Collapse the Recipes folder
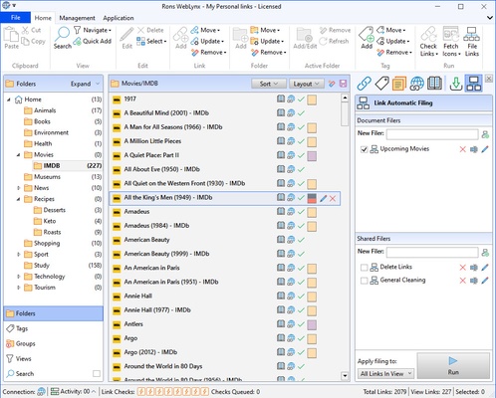The width and height of the screenshot is (496, 398). point(19,199)
